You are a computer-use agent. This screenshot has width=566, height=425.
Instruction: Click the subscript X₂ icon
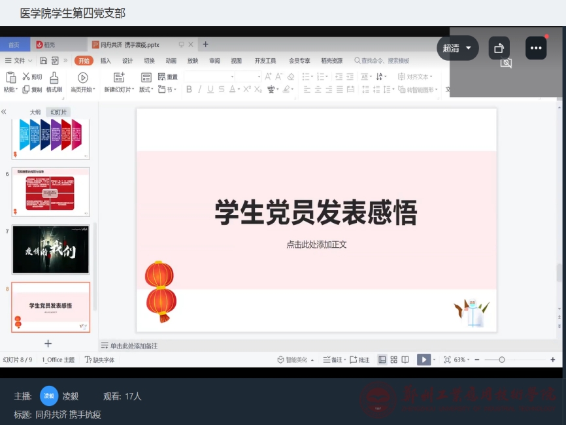(258, 89)
